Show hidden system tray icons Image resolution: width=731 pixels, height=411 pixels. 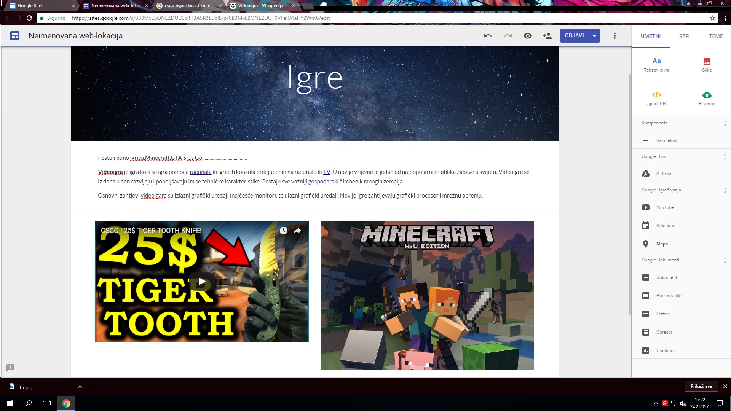click(x=656, y=403)
